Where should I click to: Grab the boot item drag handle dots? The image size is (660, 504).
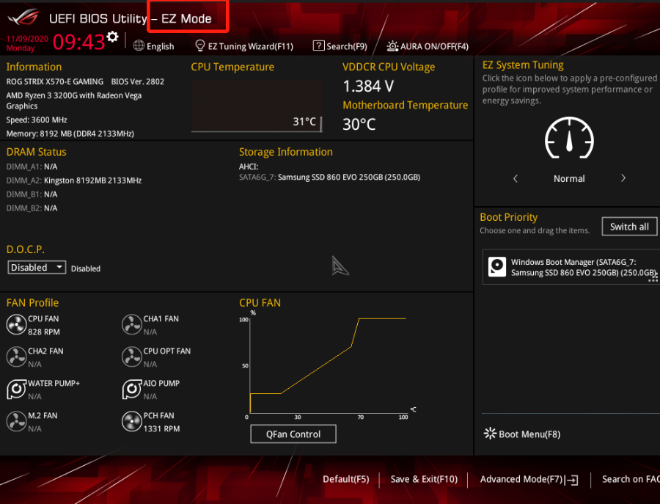click(x=653, y=277)
